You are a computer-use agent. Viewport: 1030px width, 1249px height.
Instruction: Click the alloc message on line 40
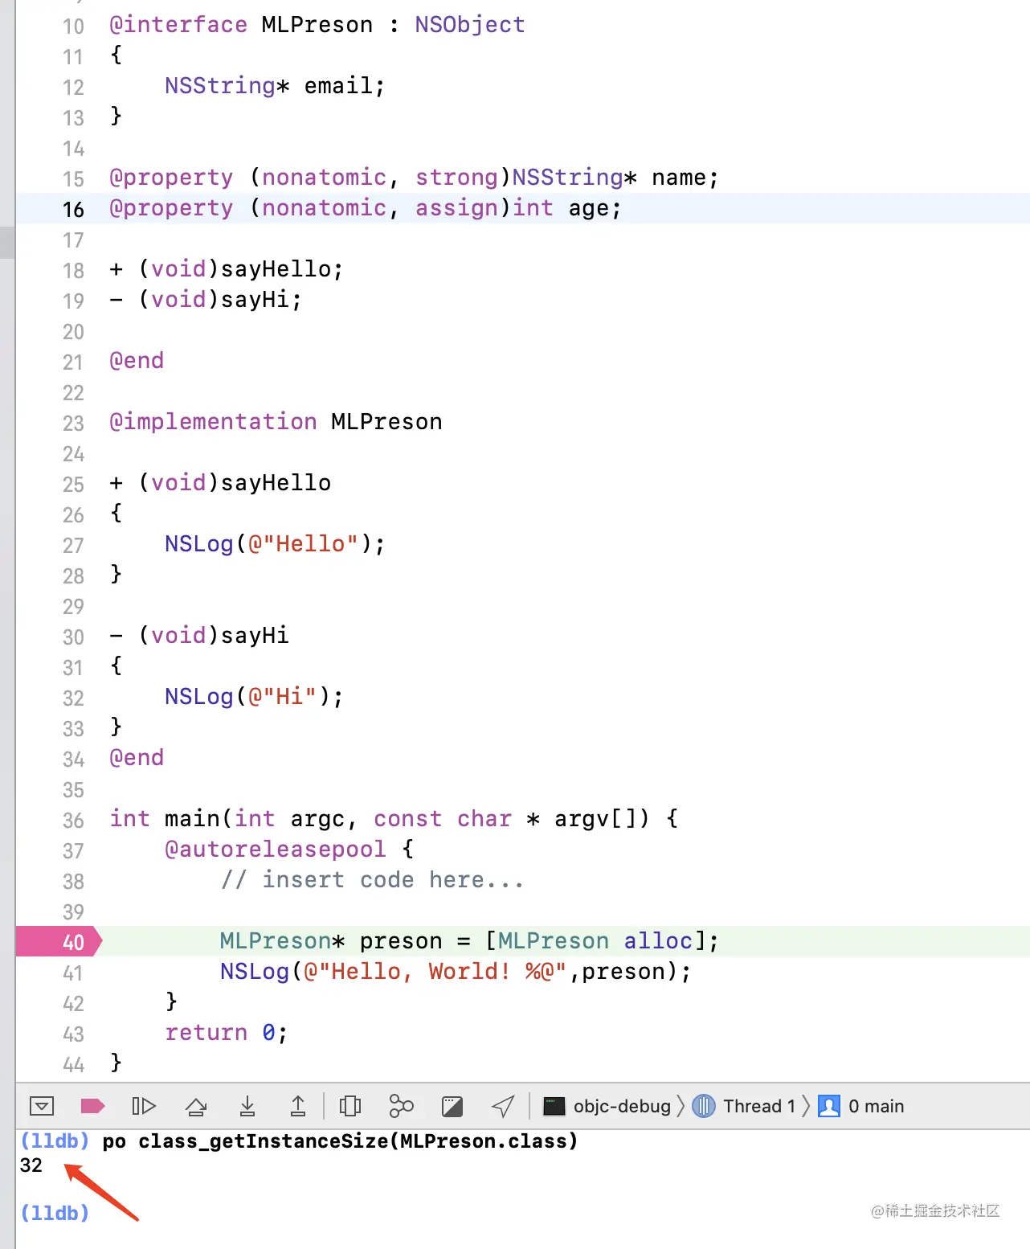coord(658,940)
